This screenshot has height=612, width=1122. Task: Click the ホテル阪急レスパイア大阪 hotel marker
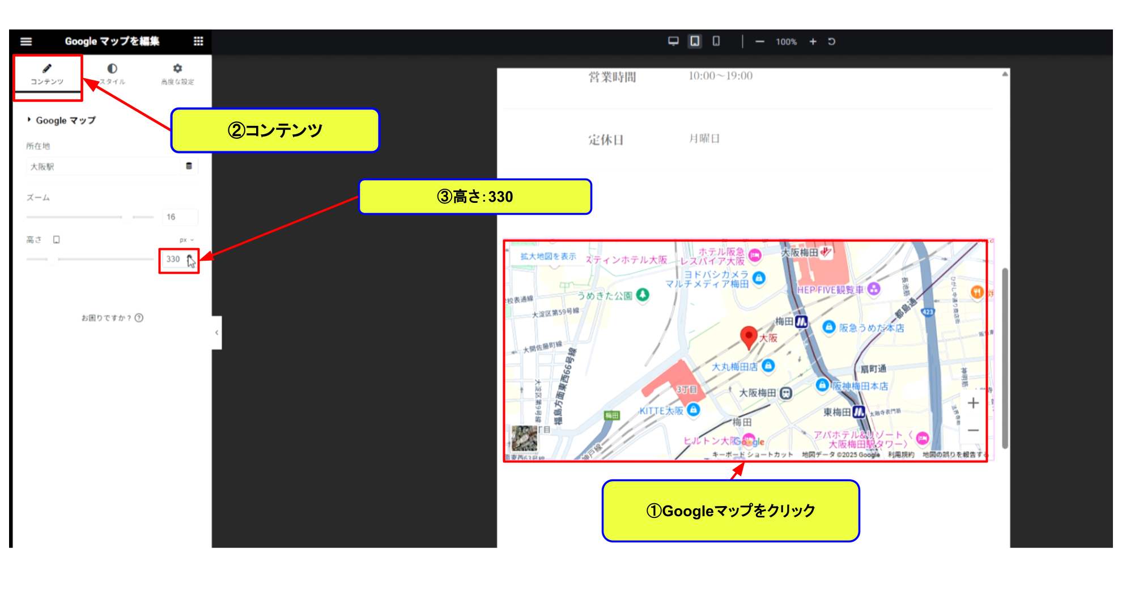754,256
